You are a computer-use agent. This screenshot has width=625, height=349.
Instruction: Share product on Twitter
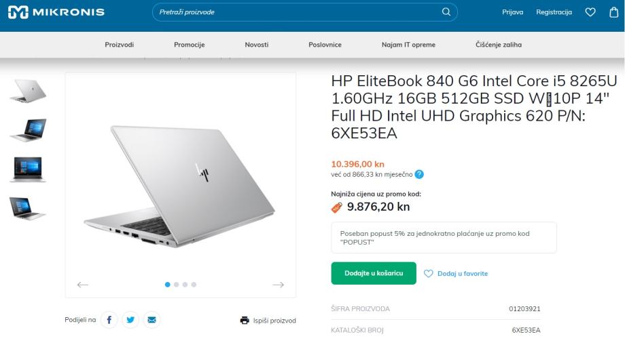tap(130, 320)
